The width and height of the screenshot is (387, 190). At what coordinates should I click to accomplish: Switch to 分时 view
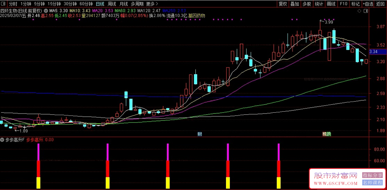(x=13, y=4)
